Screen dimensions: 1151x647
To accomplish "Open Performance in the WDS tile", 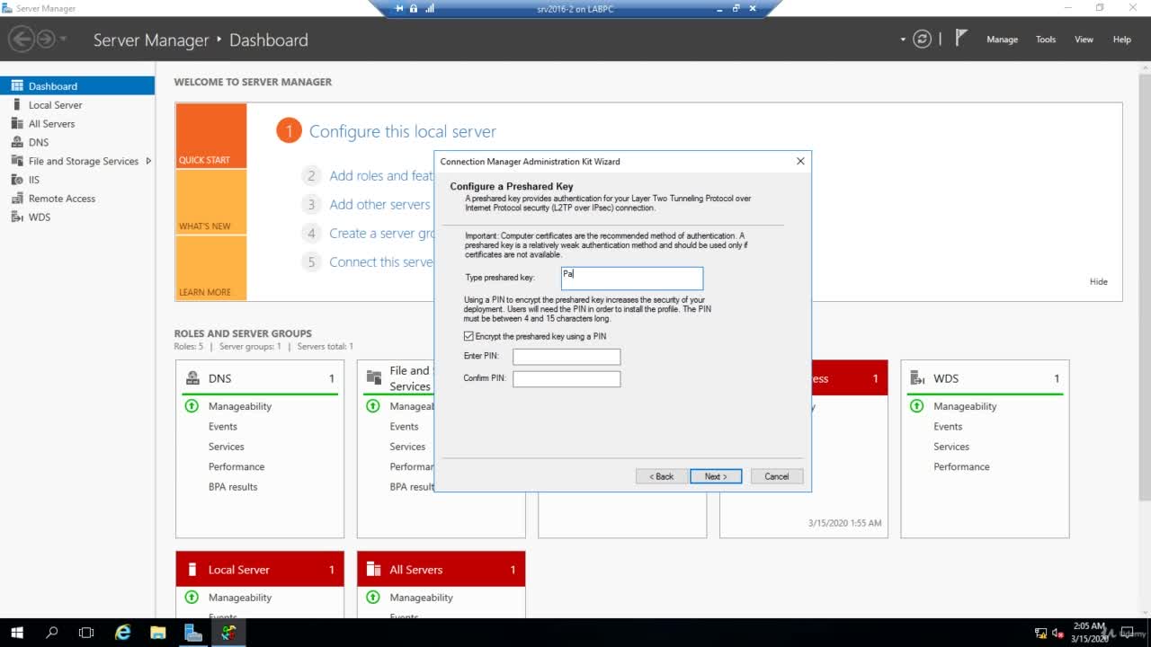I will 961,467.
